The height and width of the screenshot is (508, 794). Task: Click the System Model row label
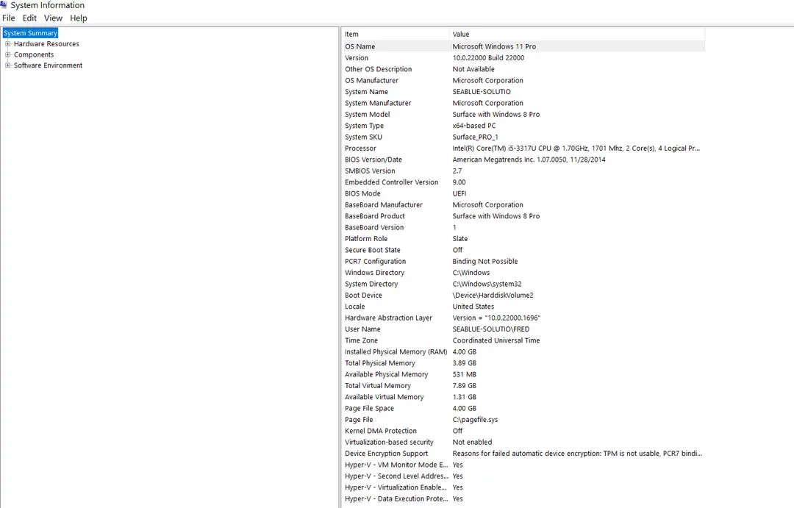point(368,115)
